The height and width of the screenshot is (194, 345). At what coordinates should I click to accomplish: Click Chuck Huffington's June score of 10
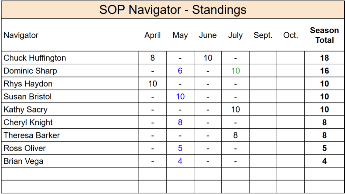(208, 58)
